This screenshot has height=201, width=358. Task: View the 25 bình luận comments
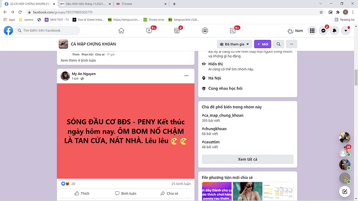(181, 184)
